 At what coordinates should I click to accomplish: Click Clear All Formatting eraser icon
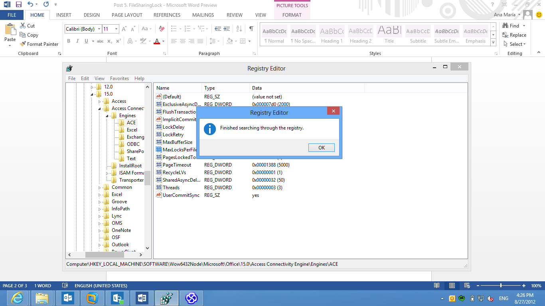pyautogui.click(x=162, y=29)
